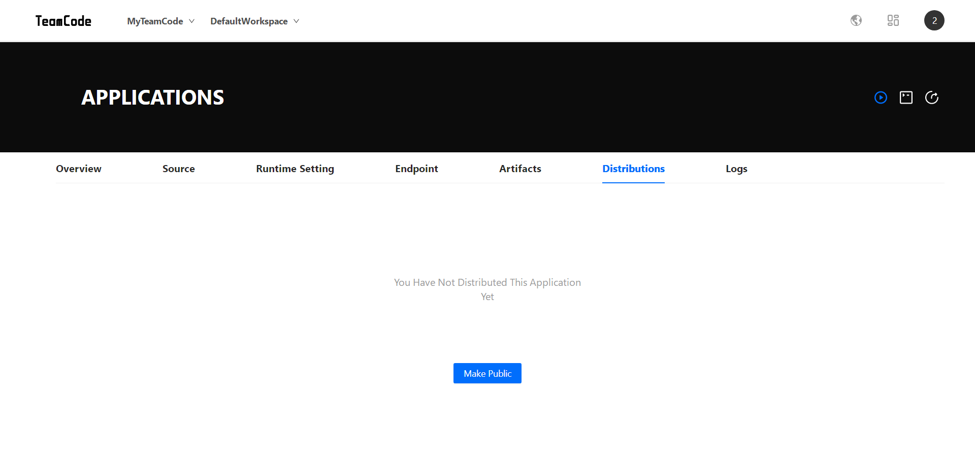
Task: Select the Distributions tab
Action: coord(633,169)
